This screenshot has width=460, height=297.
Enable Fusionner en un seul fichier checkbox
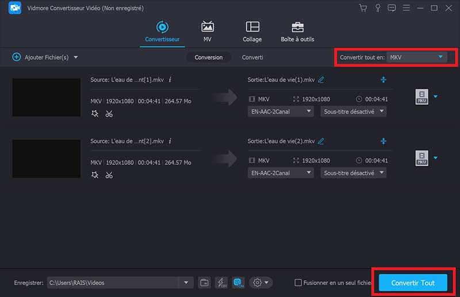(298, 283)
